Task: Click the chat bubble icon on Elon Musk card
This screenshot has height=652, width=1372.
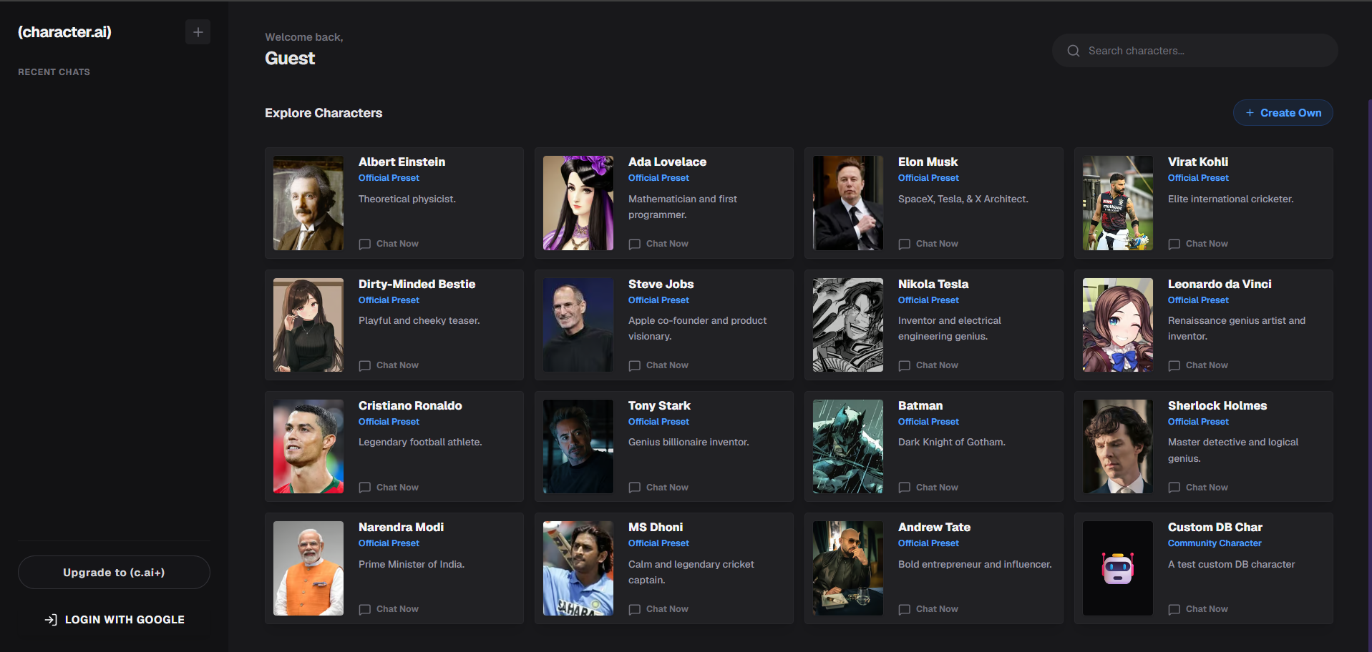Action: tap(905, 244)
